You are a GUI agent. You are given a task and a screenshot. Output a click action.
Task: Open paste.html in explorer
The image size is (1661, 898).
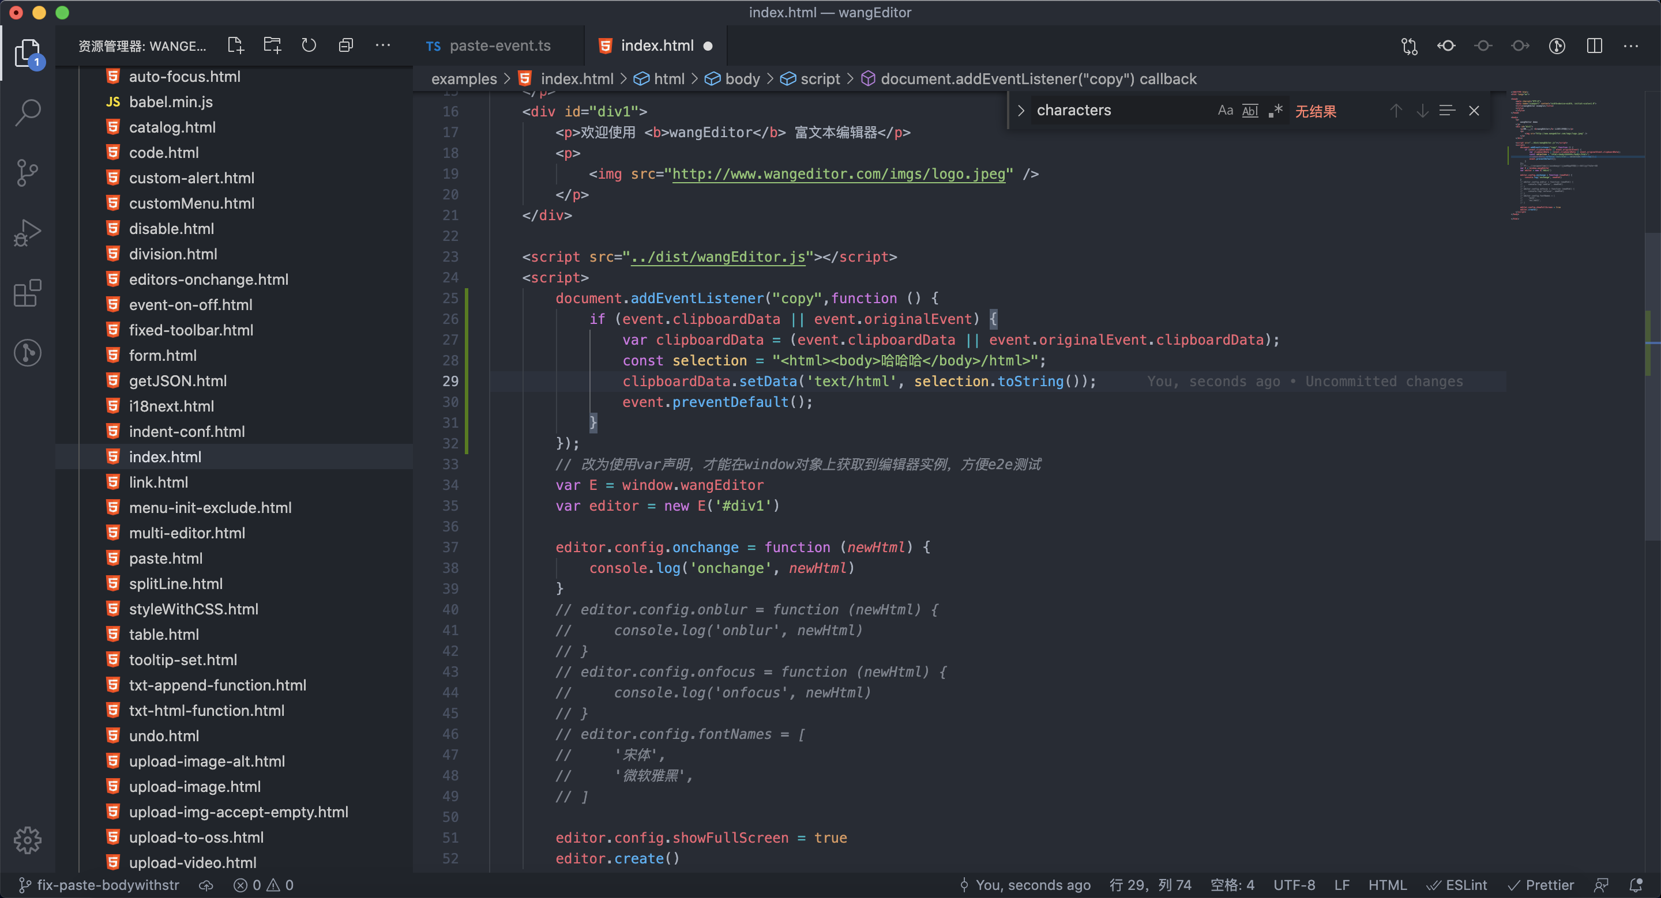pyautogui.click(x=166, y=559)
